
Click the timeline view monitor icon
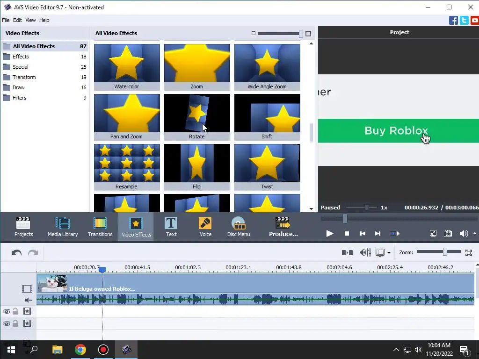click(380, 253)
